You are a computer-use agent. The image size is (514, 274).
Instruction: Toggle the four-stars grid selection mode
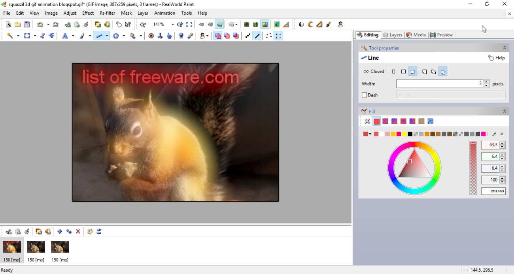pos(278,36)
